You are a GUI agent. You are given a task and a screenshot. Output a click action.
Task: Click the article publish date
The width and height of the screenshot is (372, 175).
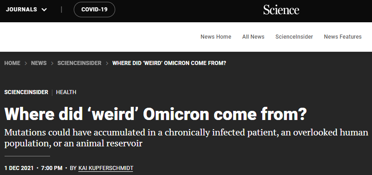pyautogui.click(x=19, y=168)
